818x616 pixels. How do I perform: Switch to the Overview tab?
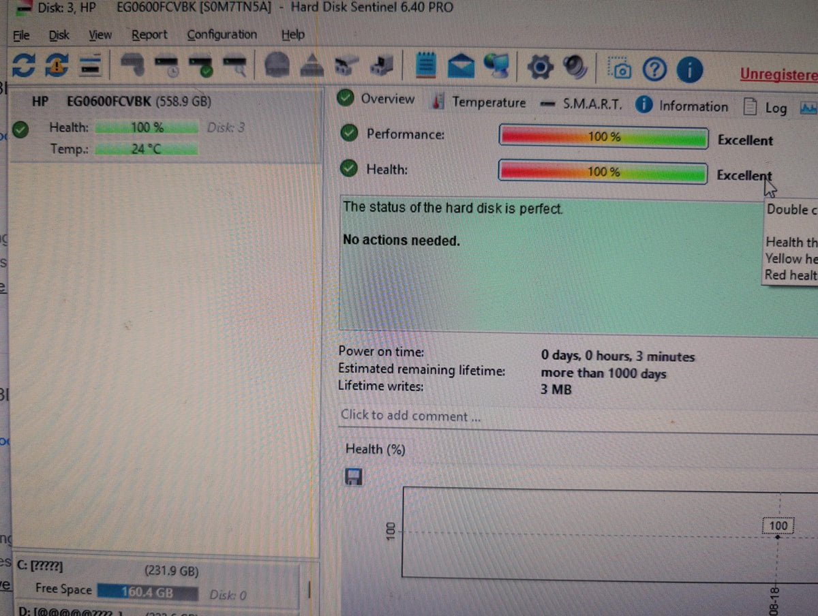click(376, 99)
